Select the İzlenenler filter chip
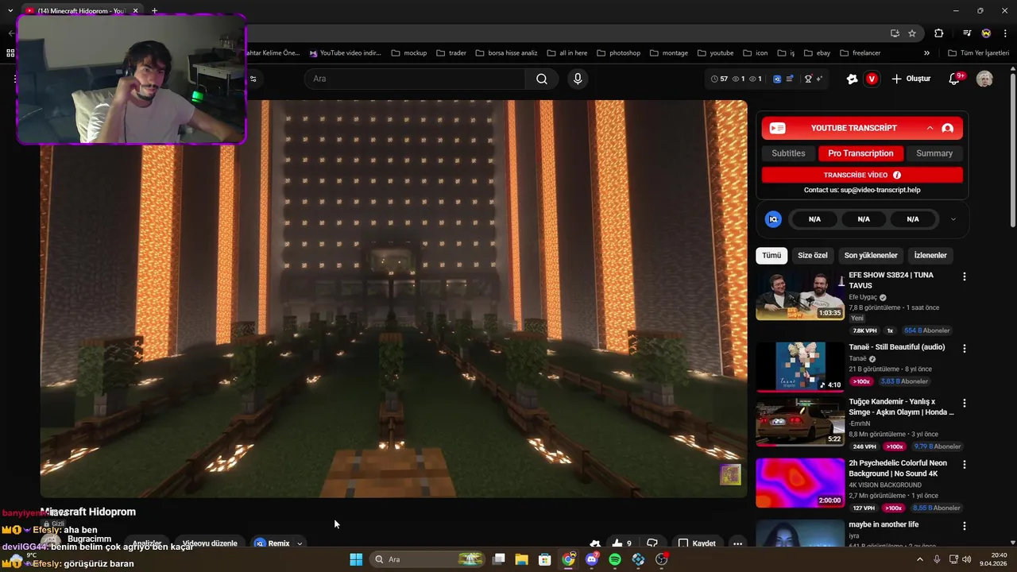 point(930,255)
